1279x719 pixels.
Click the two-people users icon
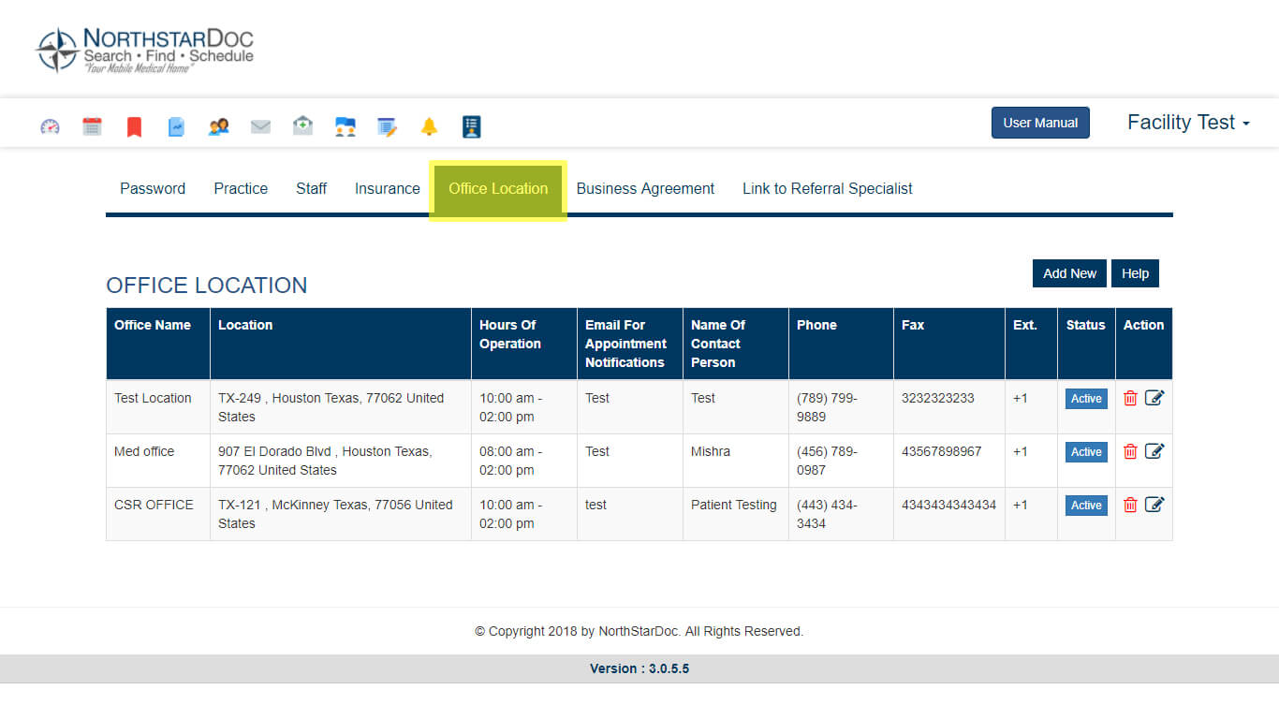pyautogui.click(x=218, y=126)
